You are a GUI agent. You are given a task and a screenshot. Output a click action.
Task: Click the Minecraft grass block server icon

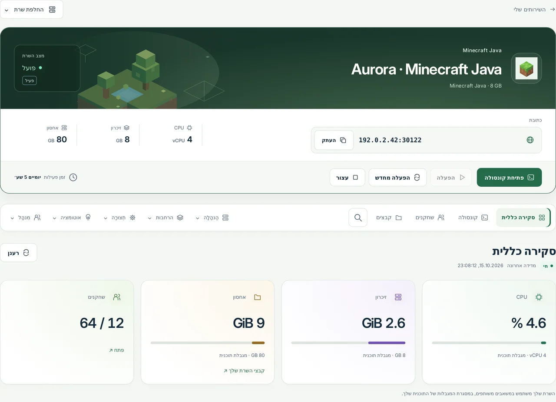click(526, 68)
